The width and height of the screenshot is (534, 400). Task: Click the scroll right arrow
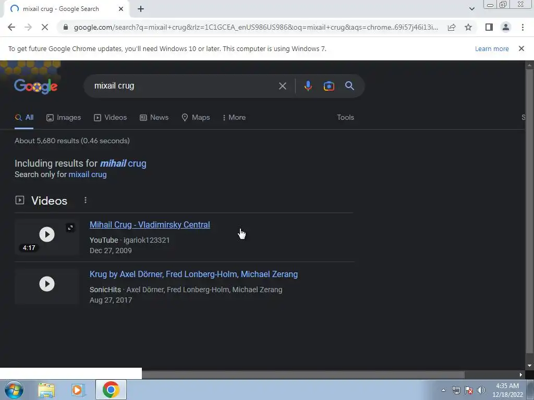coord(521,374)
